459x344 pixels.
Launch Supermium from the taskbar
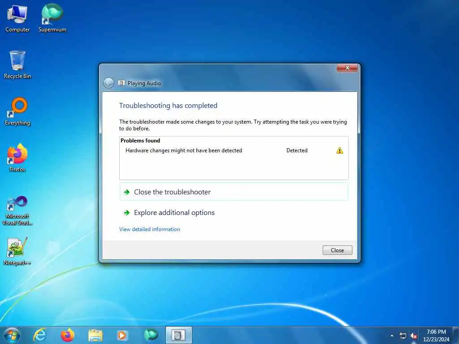click(x=151, y=335)
